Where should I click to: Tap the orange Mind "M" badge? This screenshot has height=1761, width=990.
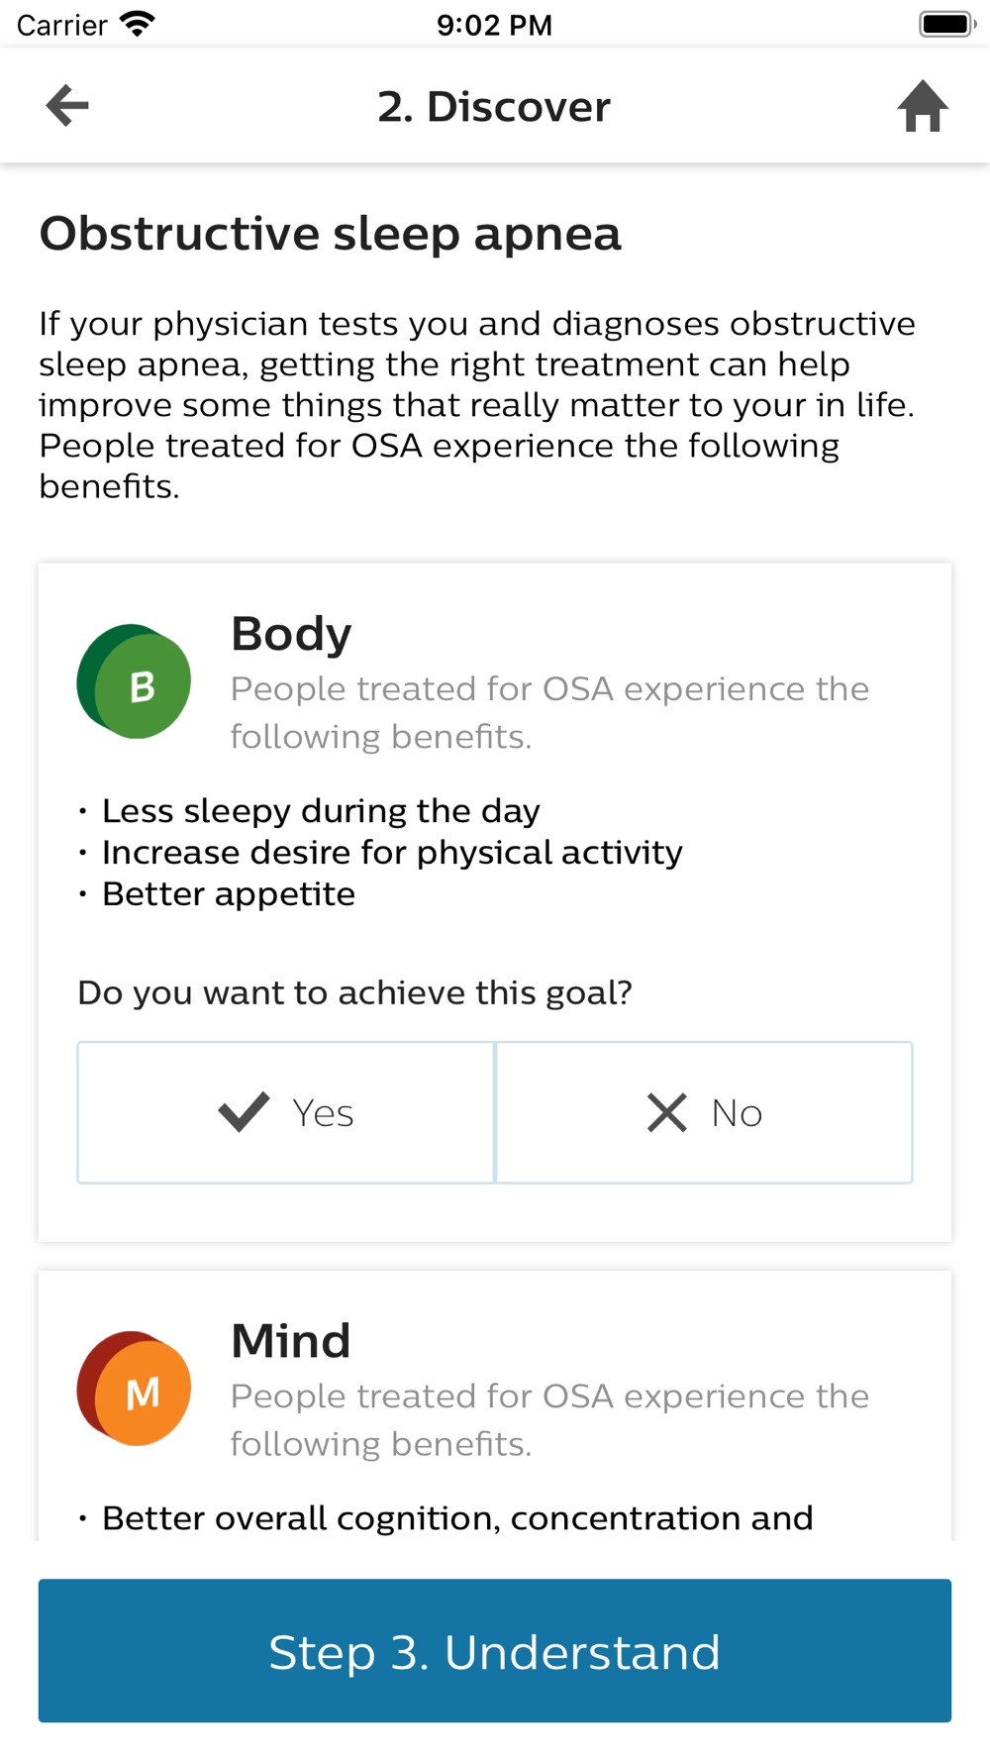click(x=135, y=1389)
